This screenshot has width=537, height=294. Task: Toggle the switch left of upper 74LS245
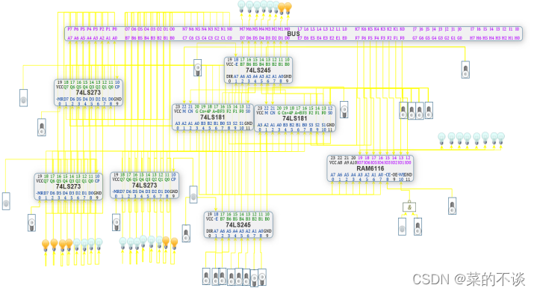[x=198, y=67]
